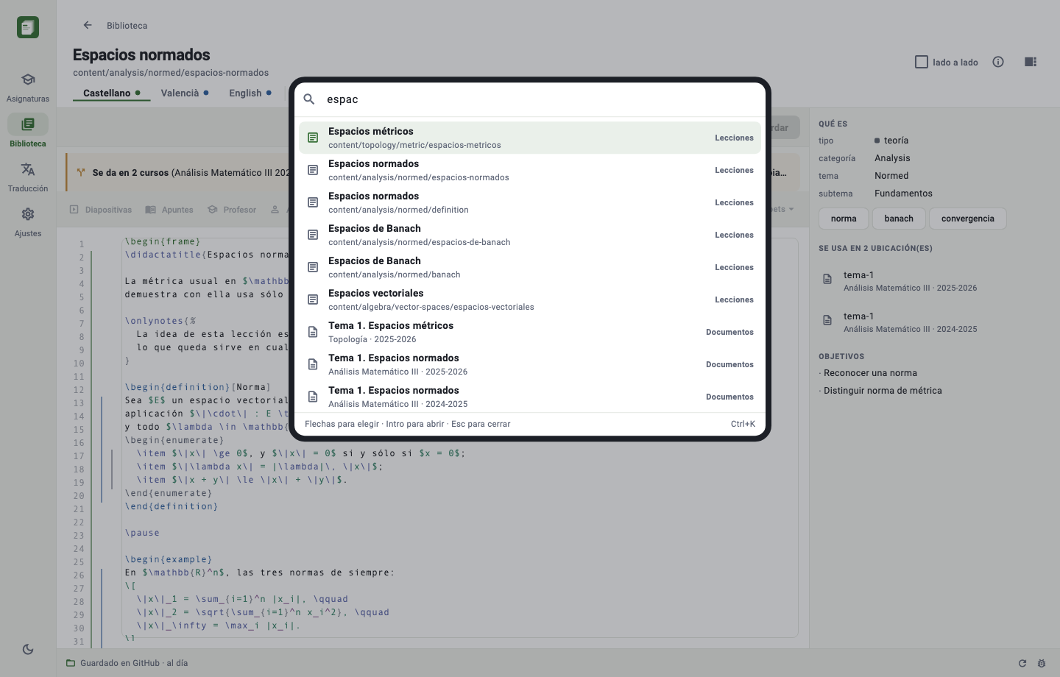The height and width of the screenshot is (677, 1060).
Task: Open Tema 1. Espacios normados 2025-2026 document
Action: pos(530,364)
